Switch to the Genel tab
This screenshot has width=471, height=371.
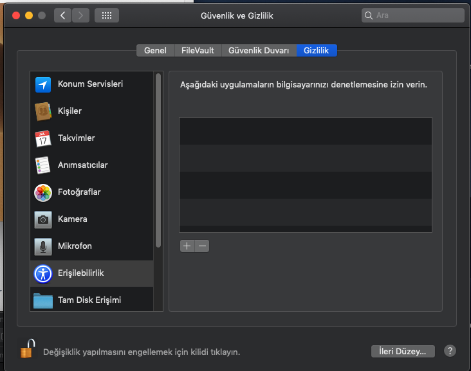155,50
